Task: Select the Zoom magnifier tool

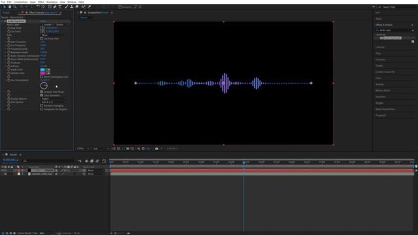Action: pyautogui.click(x=15, y=7)
